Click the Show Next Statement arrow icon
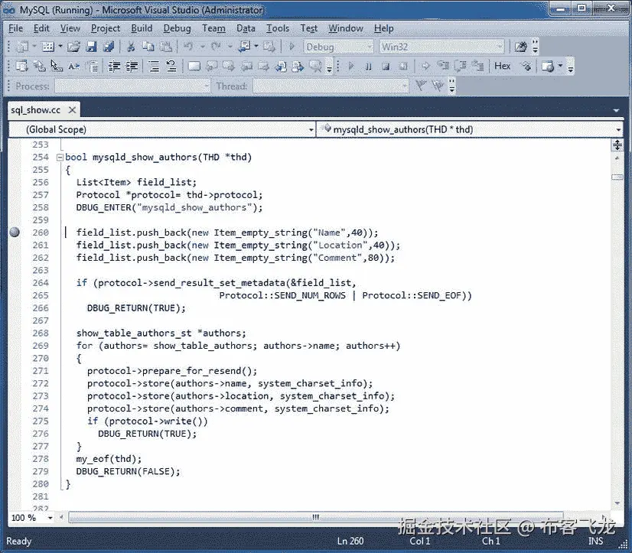This screenshot has width=632, height=553. tap(425, 66)
